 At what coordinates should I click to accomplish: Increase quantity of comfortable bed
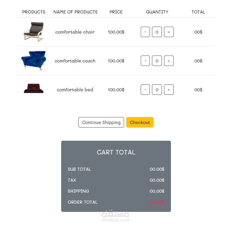(x=169, y=90)
